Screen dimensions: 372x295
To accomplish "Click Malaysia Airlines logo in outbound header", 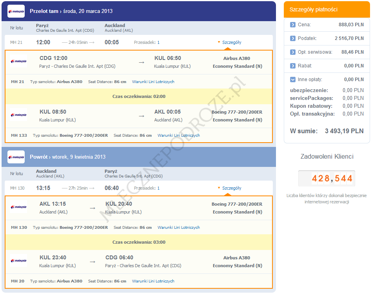I will (16, 11).
